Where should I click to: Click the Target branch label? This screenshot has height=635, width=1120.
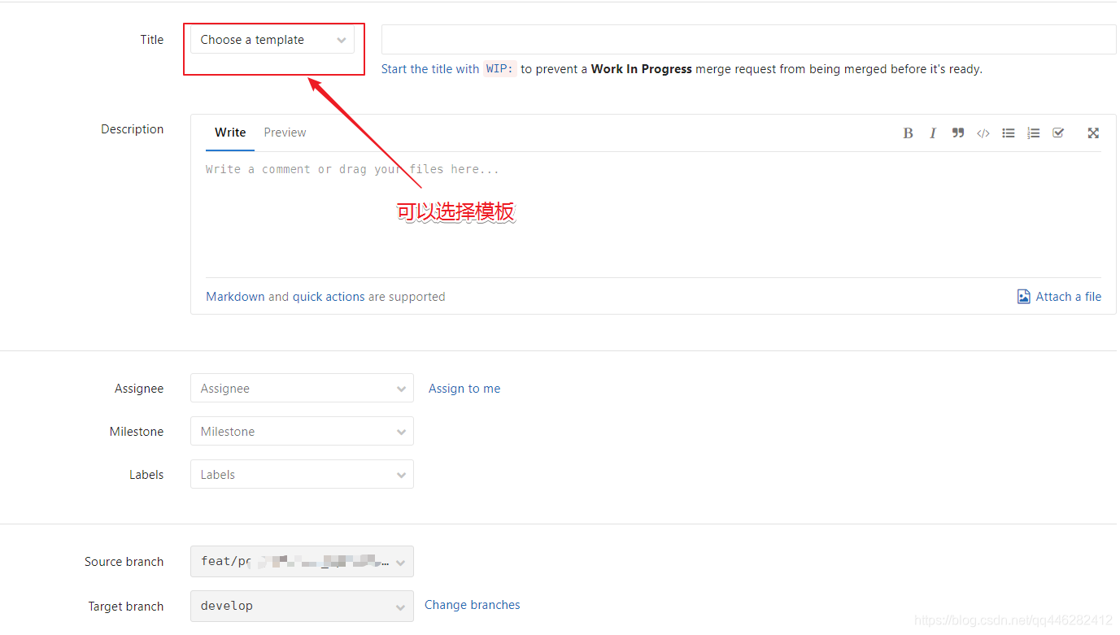(x=126, y=607)
